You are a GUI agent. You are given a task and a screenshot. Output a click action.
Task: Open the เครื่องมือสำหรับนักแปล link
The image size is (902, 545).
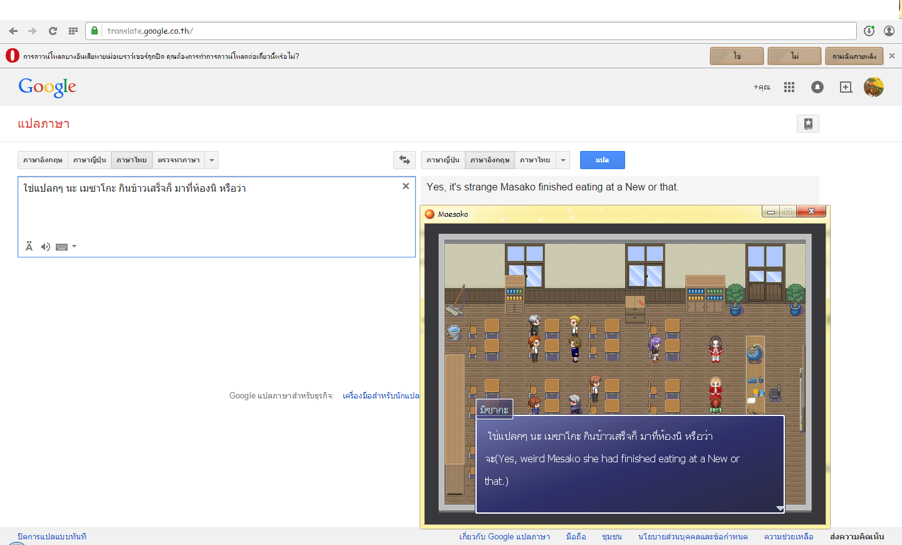click(381, 396)
